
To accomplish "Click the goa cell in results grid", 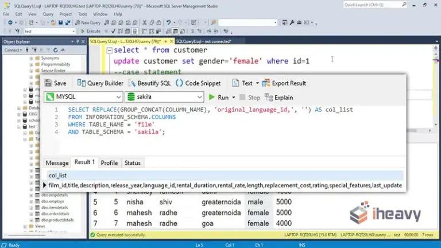I will pos(207,223).
